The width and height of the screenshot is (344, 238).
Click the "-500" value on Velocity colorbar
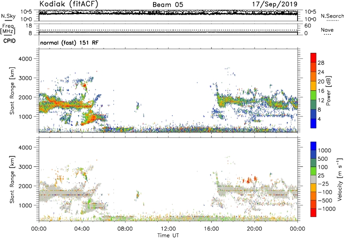[x=325, y=201]
